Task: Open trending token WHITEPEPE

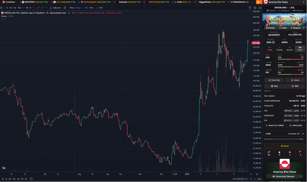Action: (x=34, y=2)
